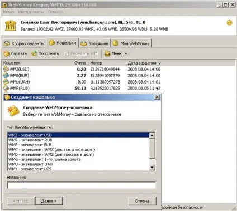Click the currency list scroll down arrow
The width and height of the screenshot is (237, 211).
click(152, 168)
